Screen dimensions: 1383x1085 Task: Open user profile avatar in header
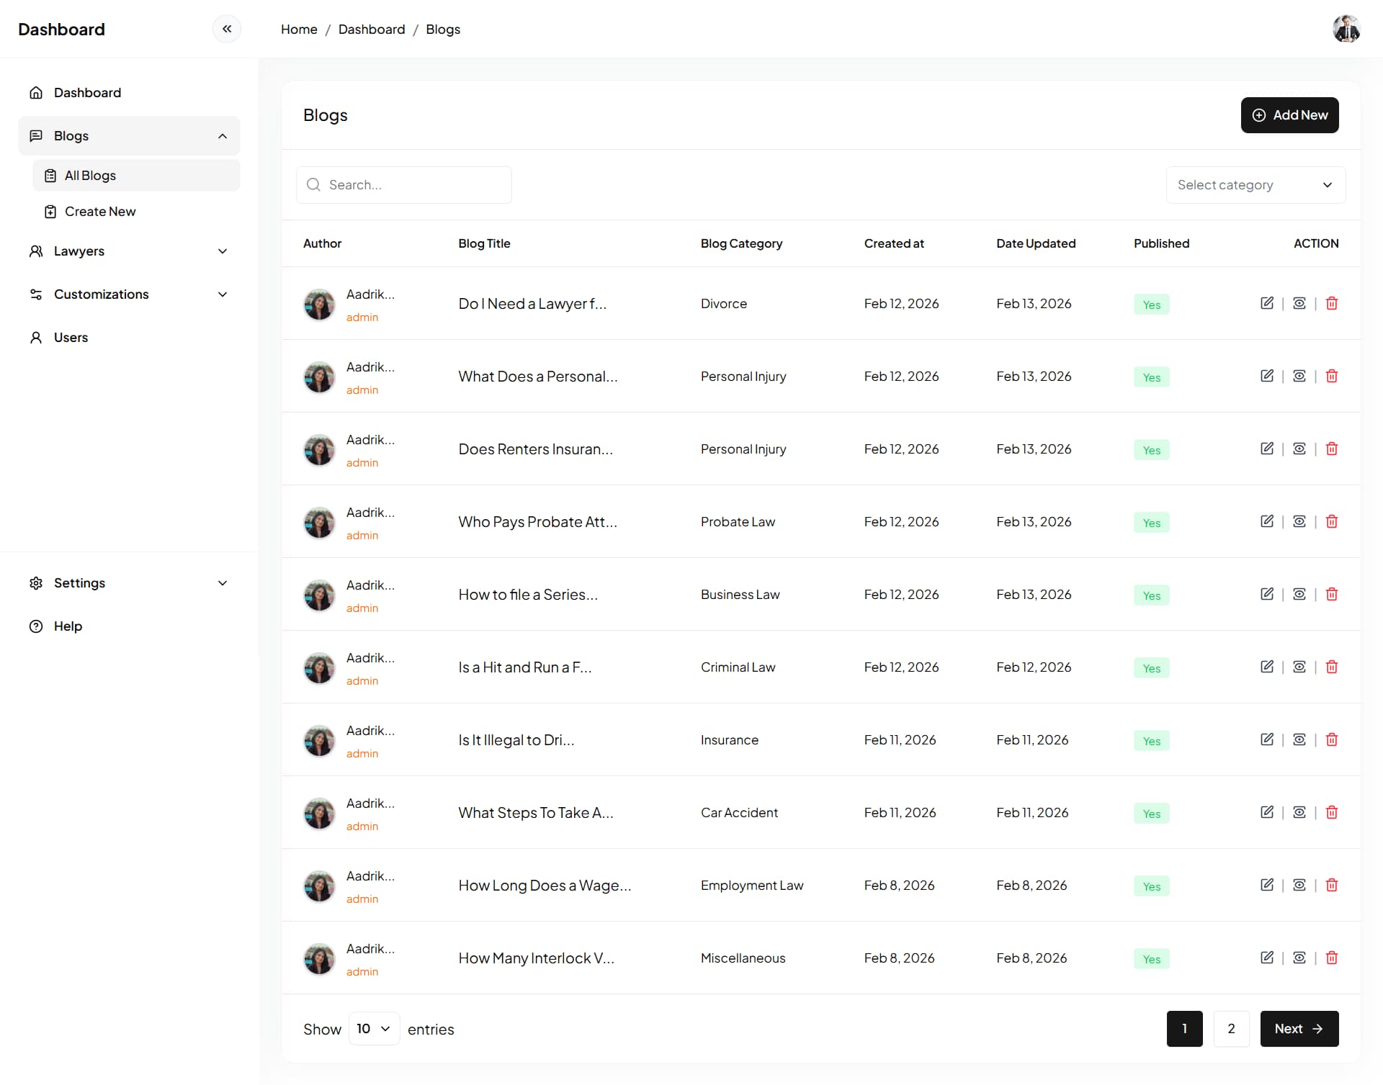click(x=1346, y=30)
